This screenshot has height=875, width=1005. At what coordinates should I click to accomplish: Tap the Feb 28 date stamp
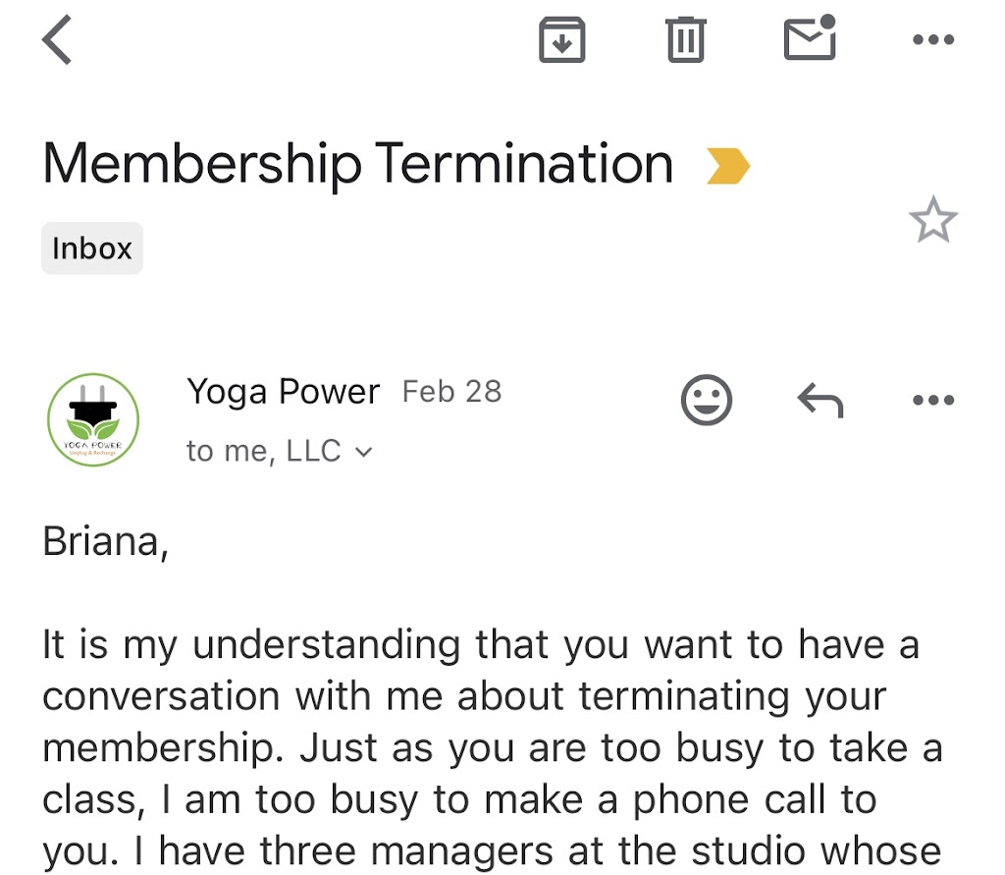coord(451,392)
